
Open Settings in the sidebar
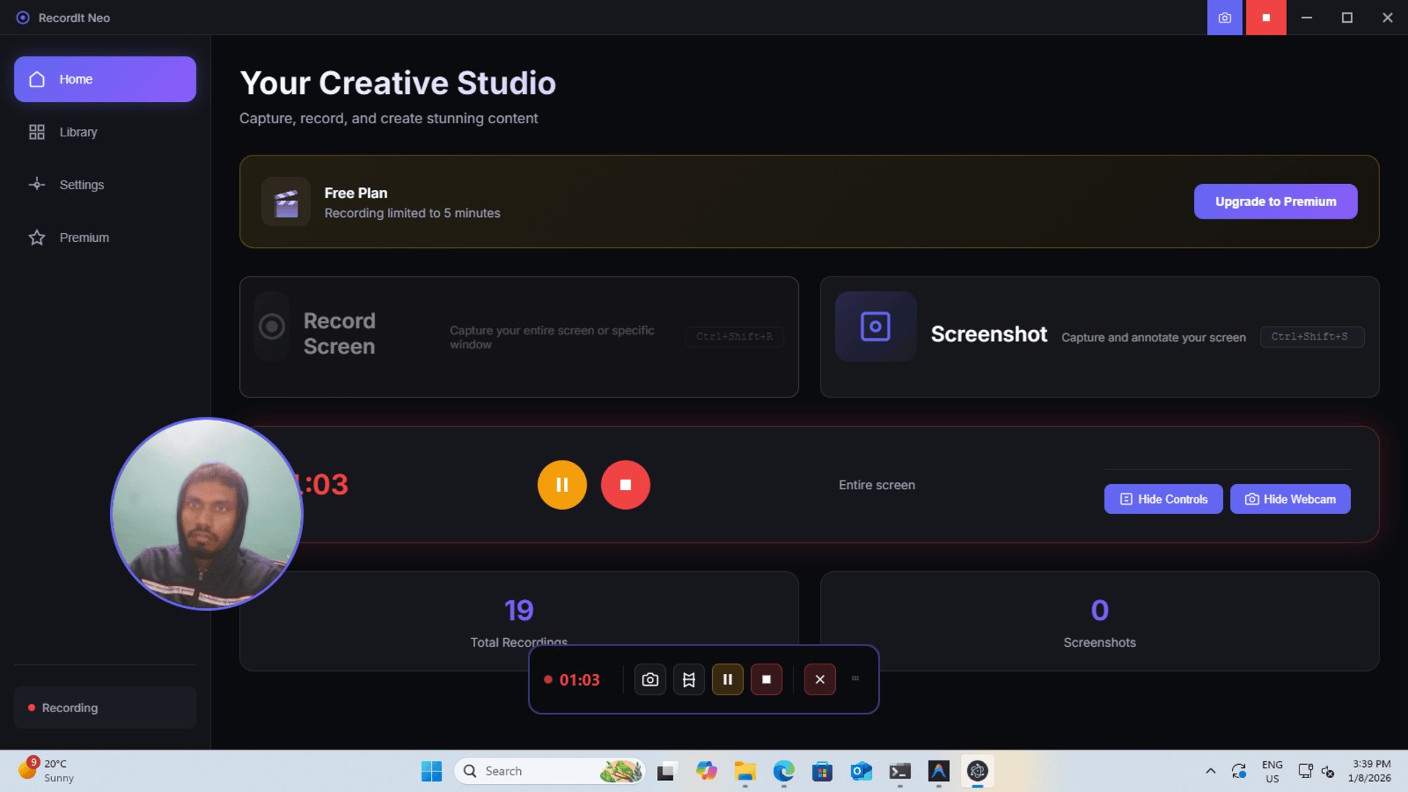(81, 185)
